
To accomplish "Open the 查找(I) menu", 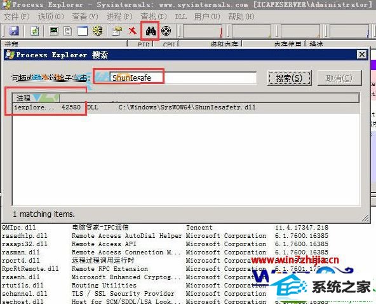I will (x=154, y=17).
